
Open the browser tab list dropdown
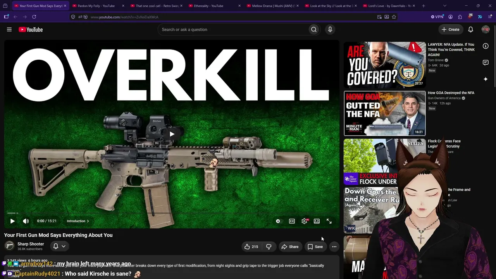click(x=444, y=6)
